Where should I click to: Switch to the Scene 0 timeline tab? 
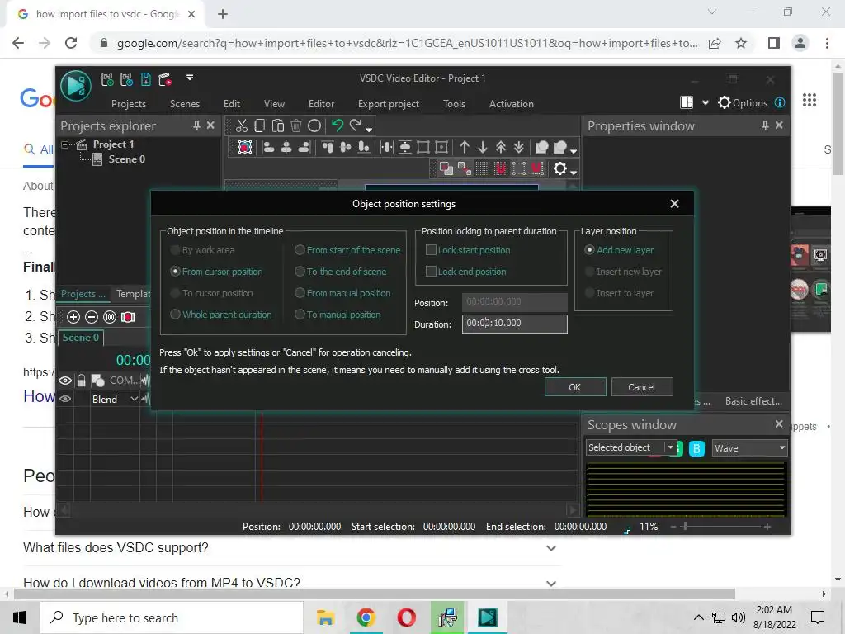80,338
